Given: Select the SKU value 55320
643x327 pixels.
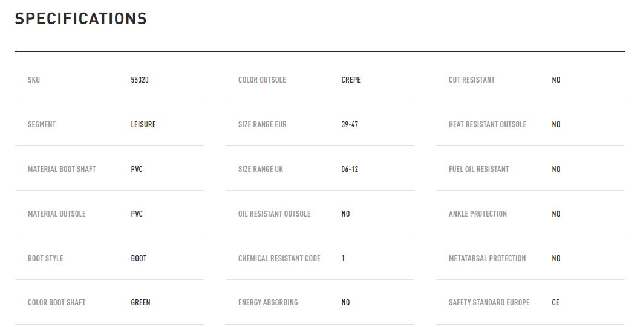Looking at the screenshot, I should (x=139, y=80).
